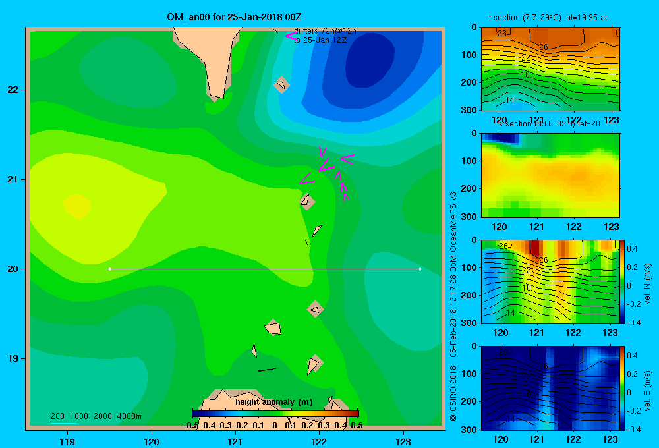
Task: Select the vel. N colour bar
Action: pyautogui.click(x=622, y=281)
